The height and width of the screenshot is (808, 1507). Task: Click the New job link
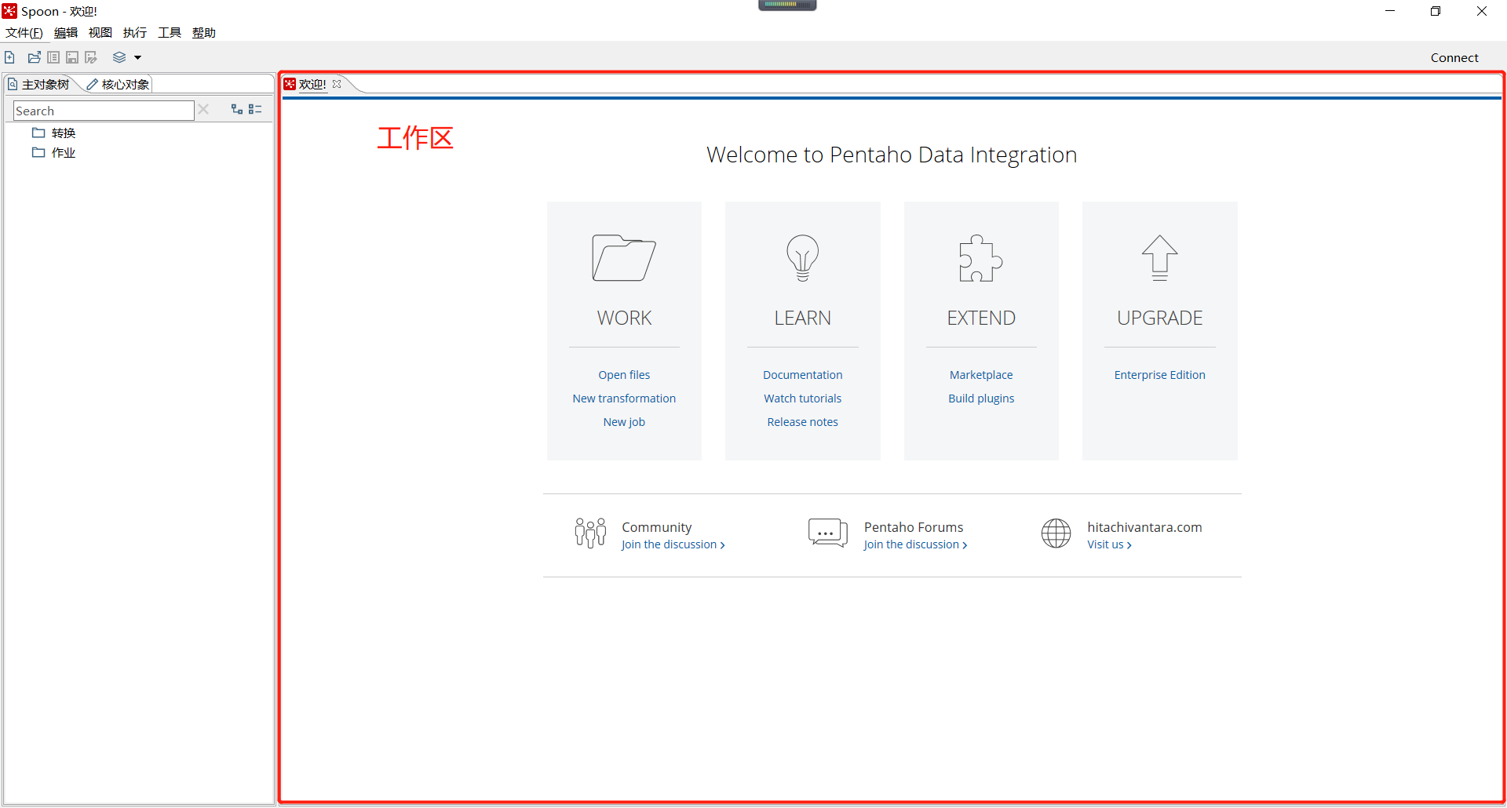point(624,422)
